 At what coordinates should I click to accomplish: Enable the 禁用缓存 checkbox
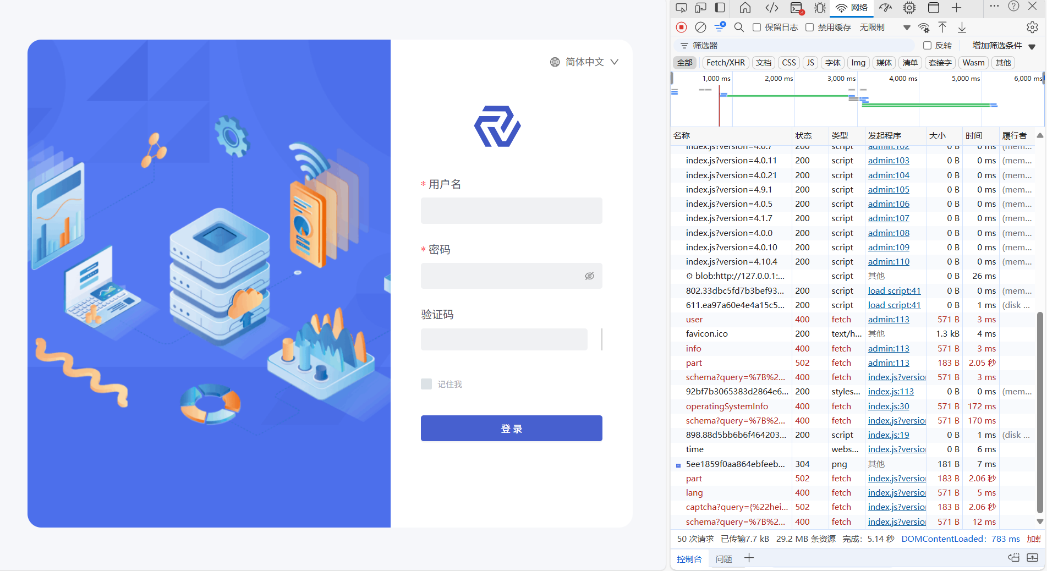pos(810,27)
